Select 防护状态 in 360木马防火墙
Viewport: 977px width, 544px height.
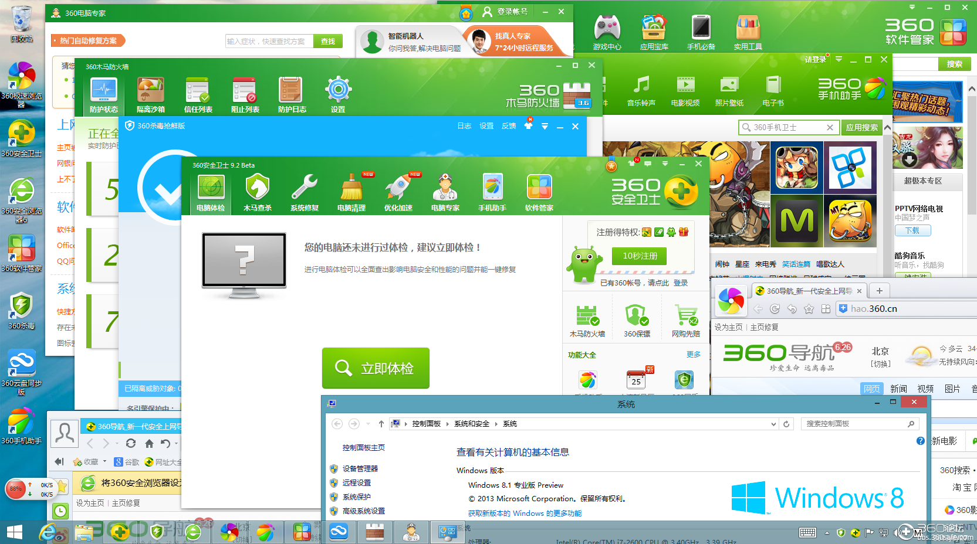(104, 94)
